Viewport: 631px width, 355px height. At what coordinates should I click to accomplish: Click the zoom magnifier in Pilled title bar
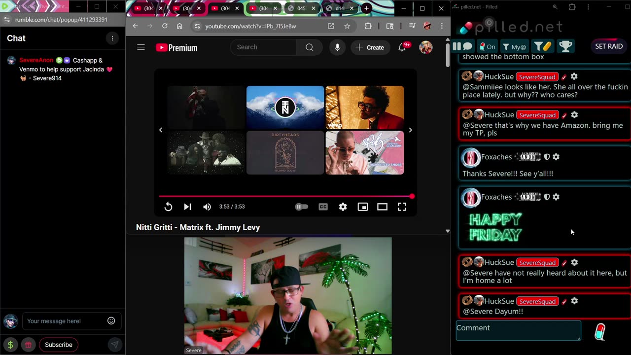pyautogui.click(x=555, y=7)
